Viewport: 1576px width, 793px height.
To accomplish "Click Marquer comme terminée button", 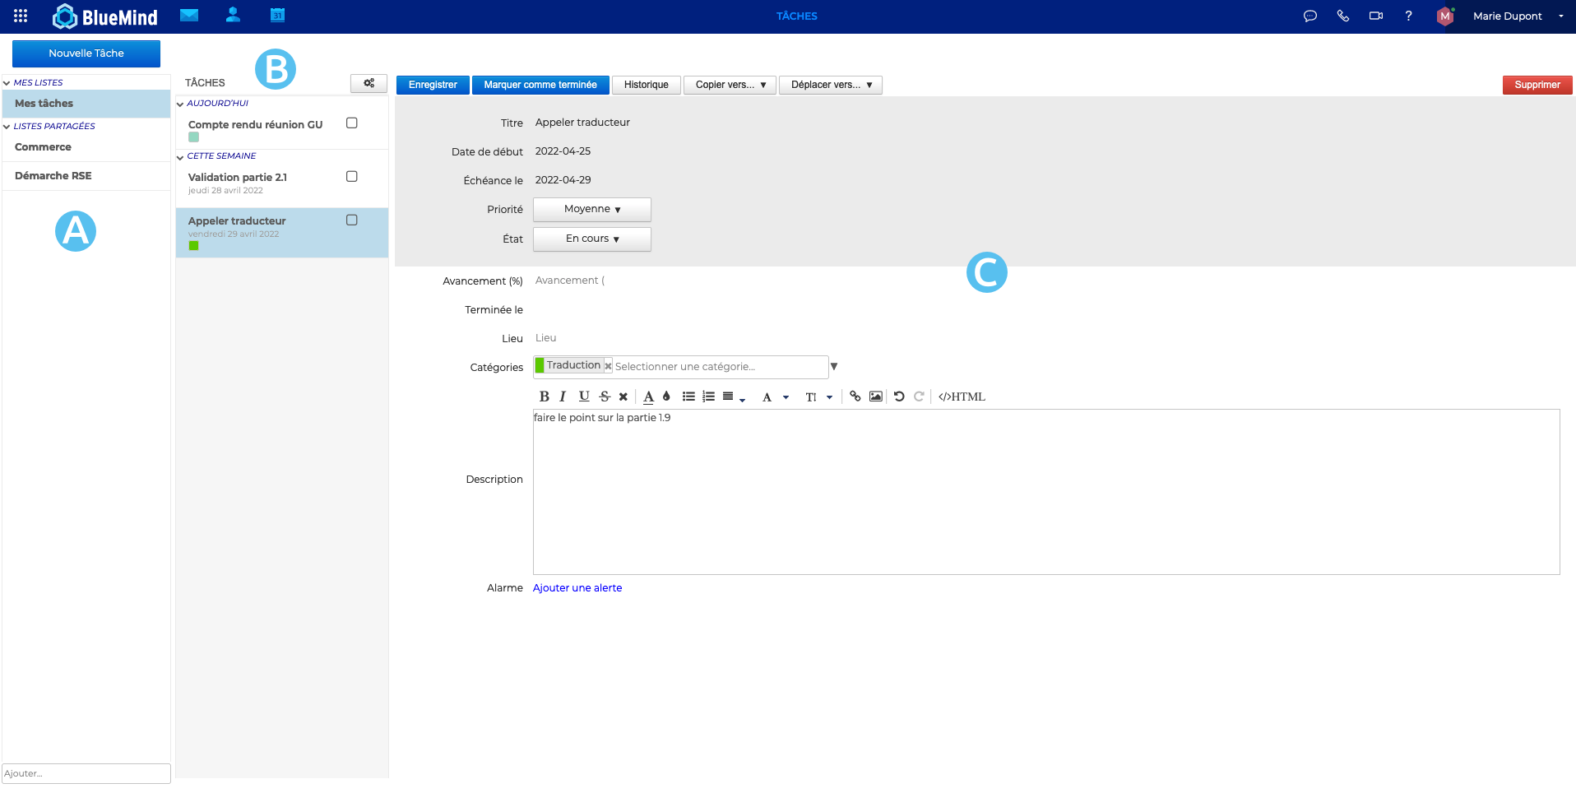I will pyautogui.click(x=540, y=85).
